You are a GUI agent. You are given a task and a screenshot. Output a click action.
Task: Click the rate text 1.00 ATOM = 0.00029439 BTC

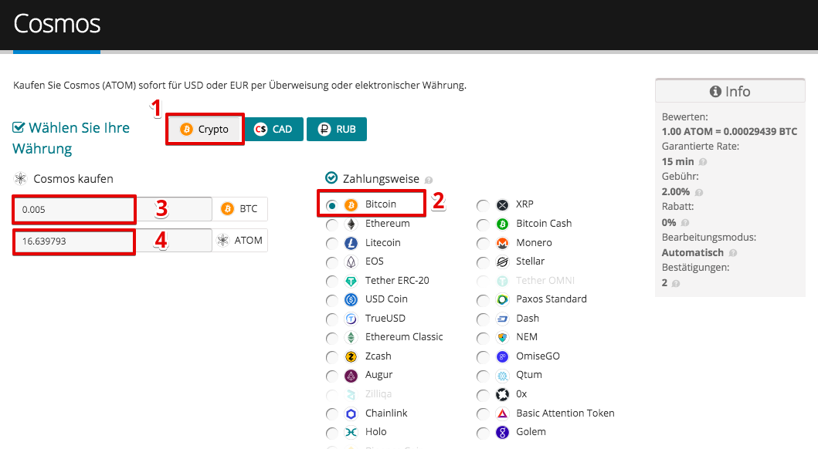click(729, 132)
